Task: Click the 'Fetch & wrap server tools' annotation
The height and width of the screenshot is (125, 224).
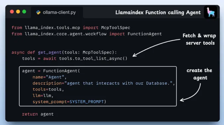Action: pyautogui.click(x=199, y=39)
